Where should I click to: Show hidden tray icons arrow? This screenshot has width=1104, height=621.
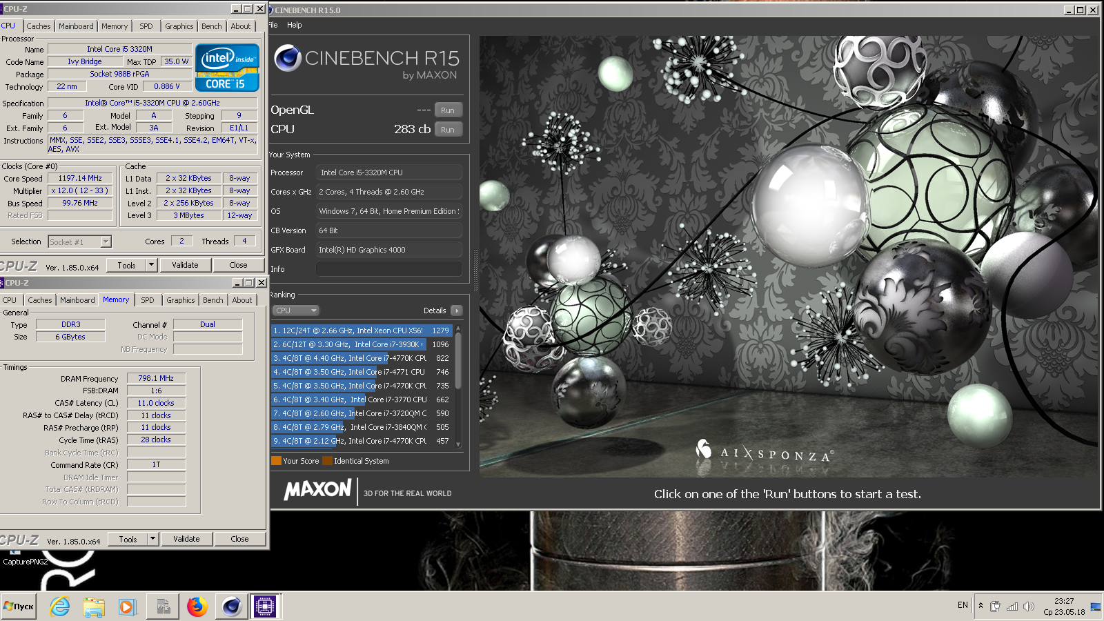980,606
